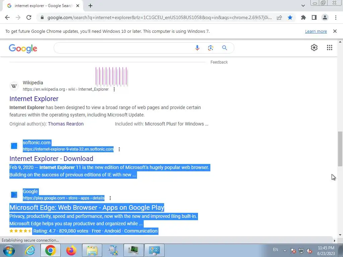View site security lock information
The width and height of the screenshot is (343, 257).
[x=42, y=17]
